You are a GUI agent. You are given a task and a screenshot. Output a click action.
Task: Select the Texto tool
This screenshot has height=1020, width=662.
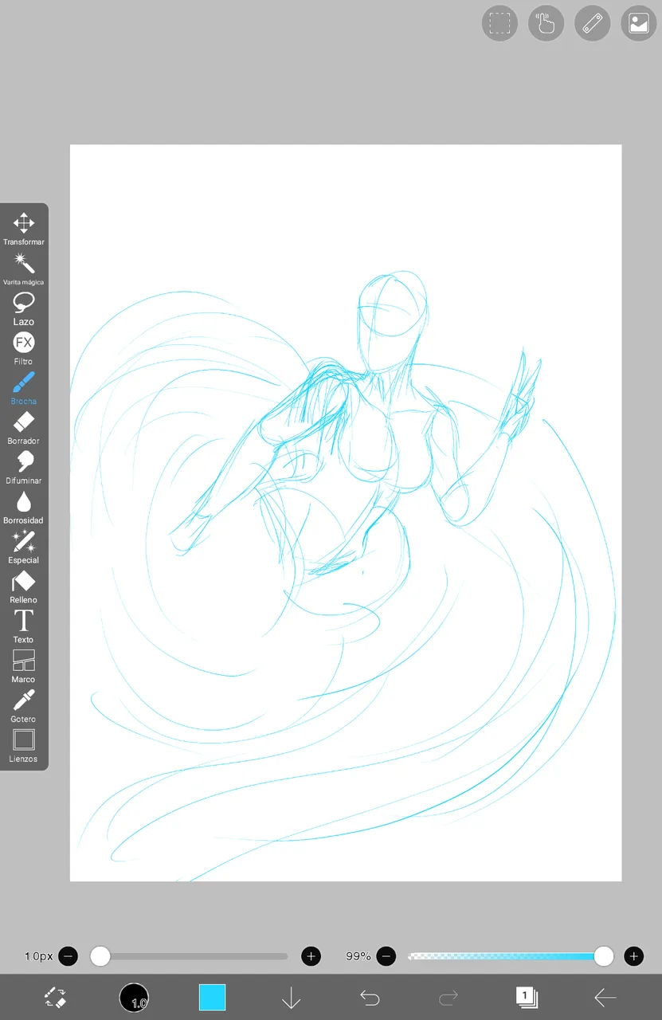pyautogui.click(x=24, y=627)
